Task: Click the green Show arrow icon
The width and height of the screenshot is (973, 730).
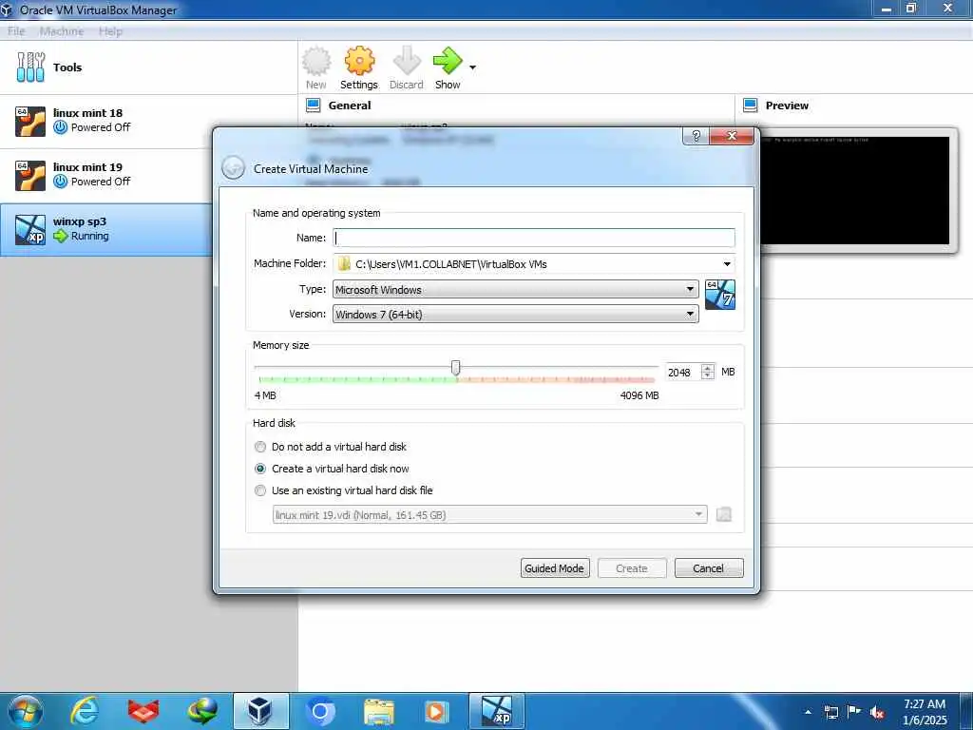Action: 448,62
